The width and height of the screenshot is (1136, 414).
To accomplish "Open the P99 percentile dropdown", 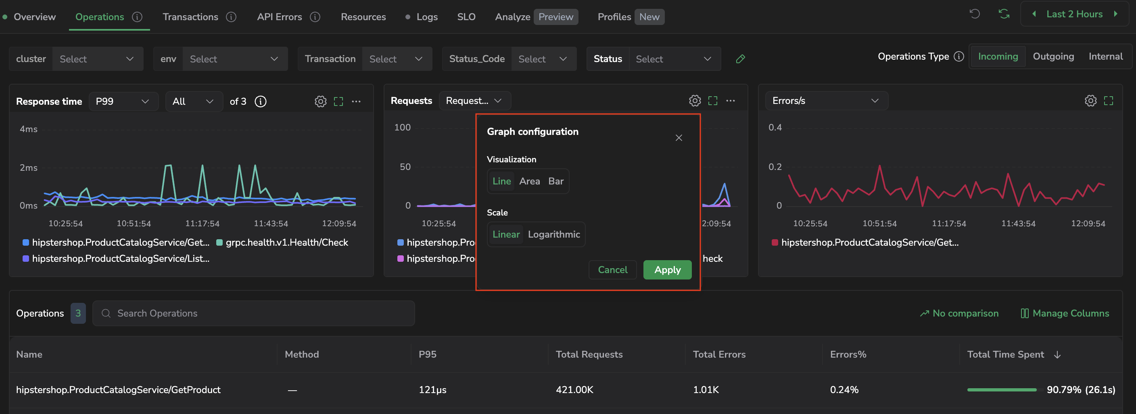I will coord(123,101).
